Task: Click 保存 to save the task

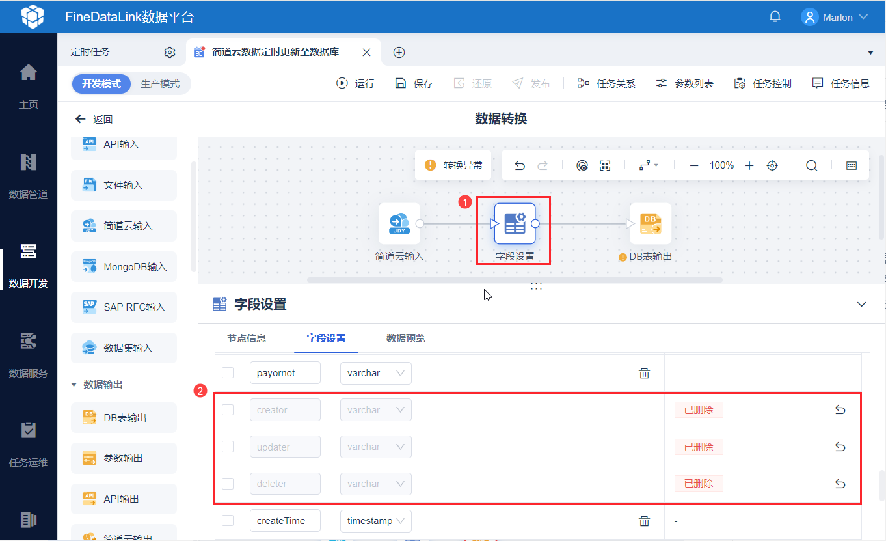Action: pyautogui.click(x=414, y=83)
